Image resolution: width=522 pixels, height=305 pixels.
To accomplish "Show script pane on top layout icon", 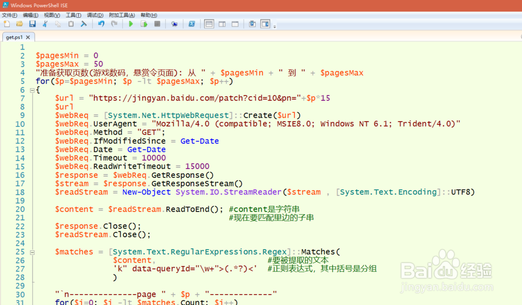I will tap(209, 24).
